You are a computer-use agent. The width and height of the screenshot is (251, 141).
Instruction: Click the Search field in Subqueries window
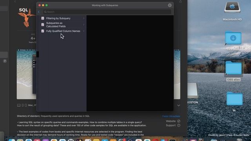click(107, 12)
